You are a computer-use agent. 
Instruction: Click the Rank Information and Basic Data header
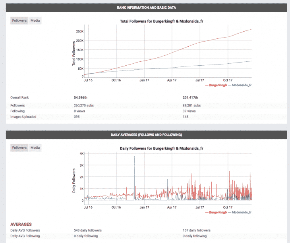(146, 8)
